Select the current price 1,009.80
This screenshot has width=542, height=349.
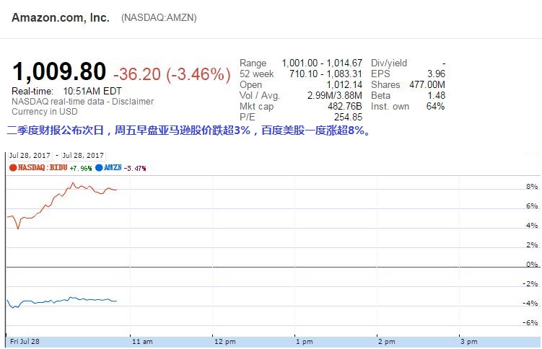tap(59, 72)
